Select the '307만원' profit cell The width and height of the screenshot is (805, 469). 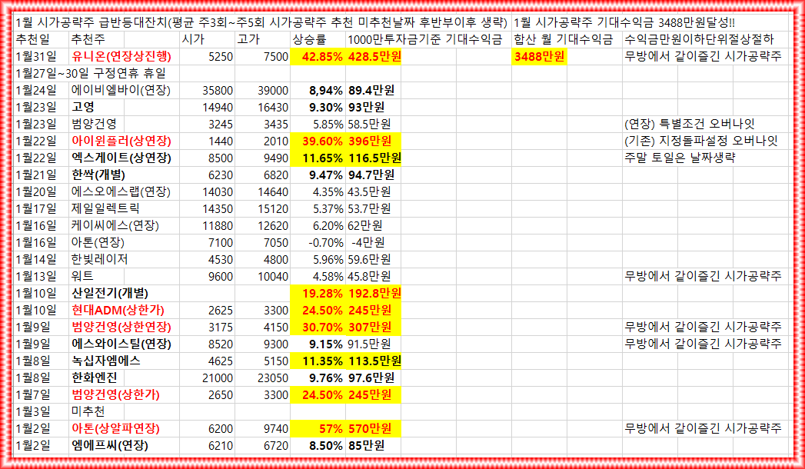point(373,328)
